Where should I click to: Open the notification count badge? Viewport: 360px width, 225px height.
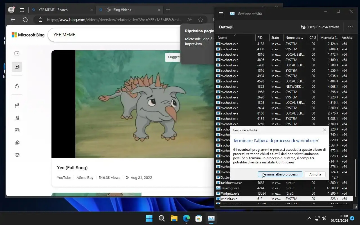click(x=352, y=218)
